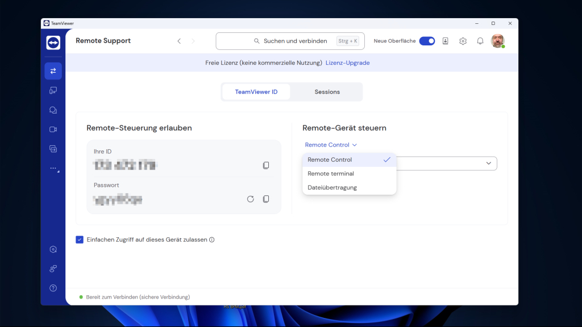Image resolution: width=582 pixels, height=327 pixels.
Task: Click the notification bell icon
Action: pyautogui.click(x=480, y=41)
